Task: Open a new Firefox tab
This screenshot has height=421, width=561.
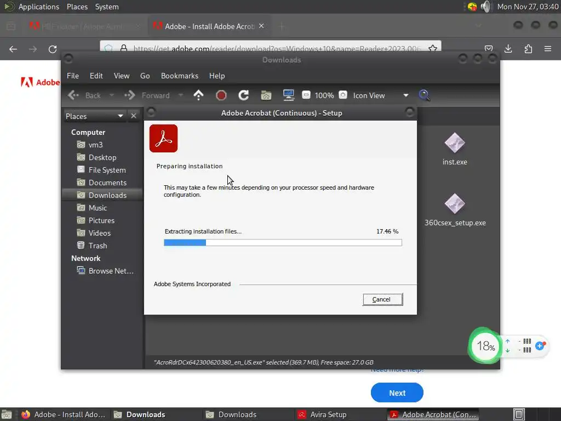Action: (282, 26)
